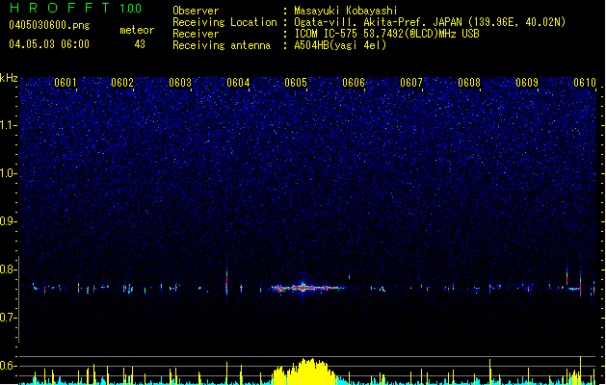This screenshot has width=606, height=385.
Task: Click the Receiving Location label
Action: click(x=224, y=22)
